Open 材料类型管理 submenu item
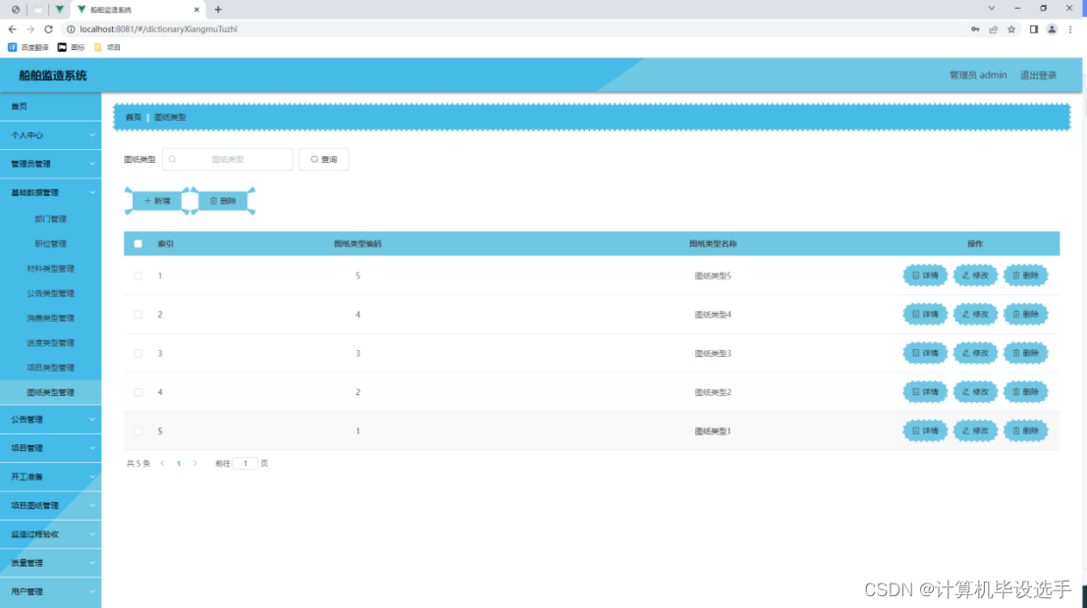Image resolution: width=1087 pixels, height=608 pixels. point(51,269)
